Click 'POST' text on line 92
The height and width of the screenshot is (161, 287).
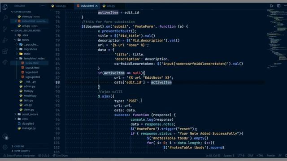pyautogui.click(x=133, y=101)
